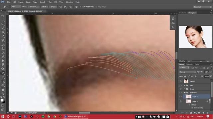Select the Type tool

click(x=3, y=77)
